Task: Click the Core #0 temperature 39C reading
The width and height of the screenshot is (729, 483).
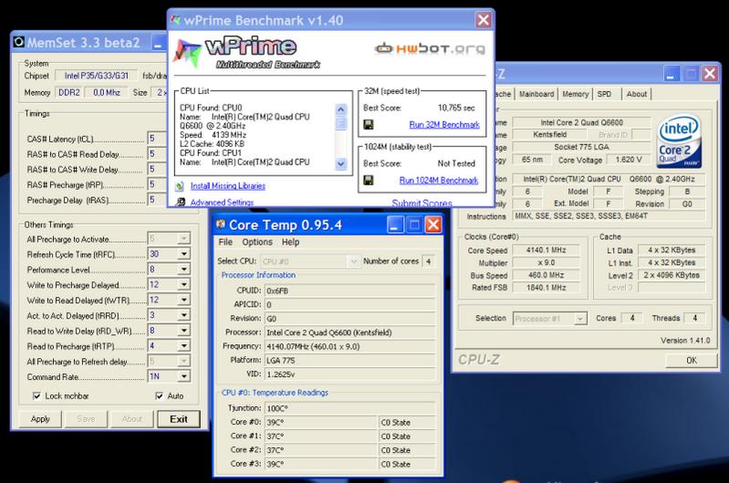Action: tap(321, 423)
